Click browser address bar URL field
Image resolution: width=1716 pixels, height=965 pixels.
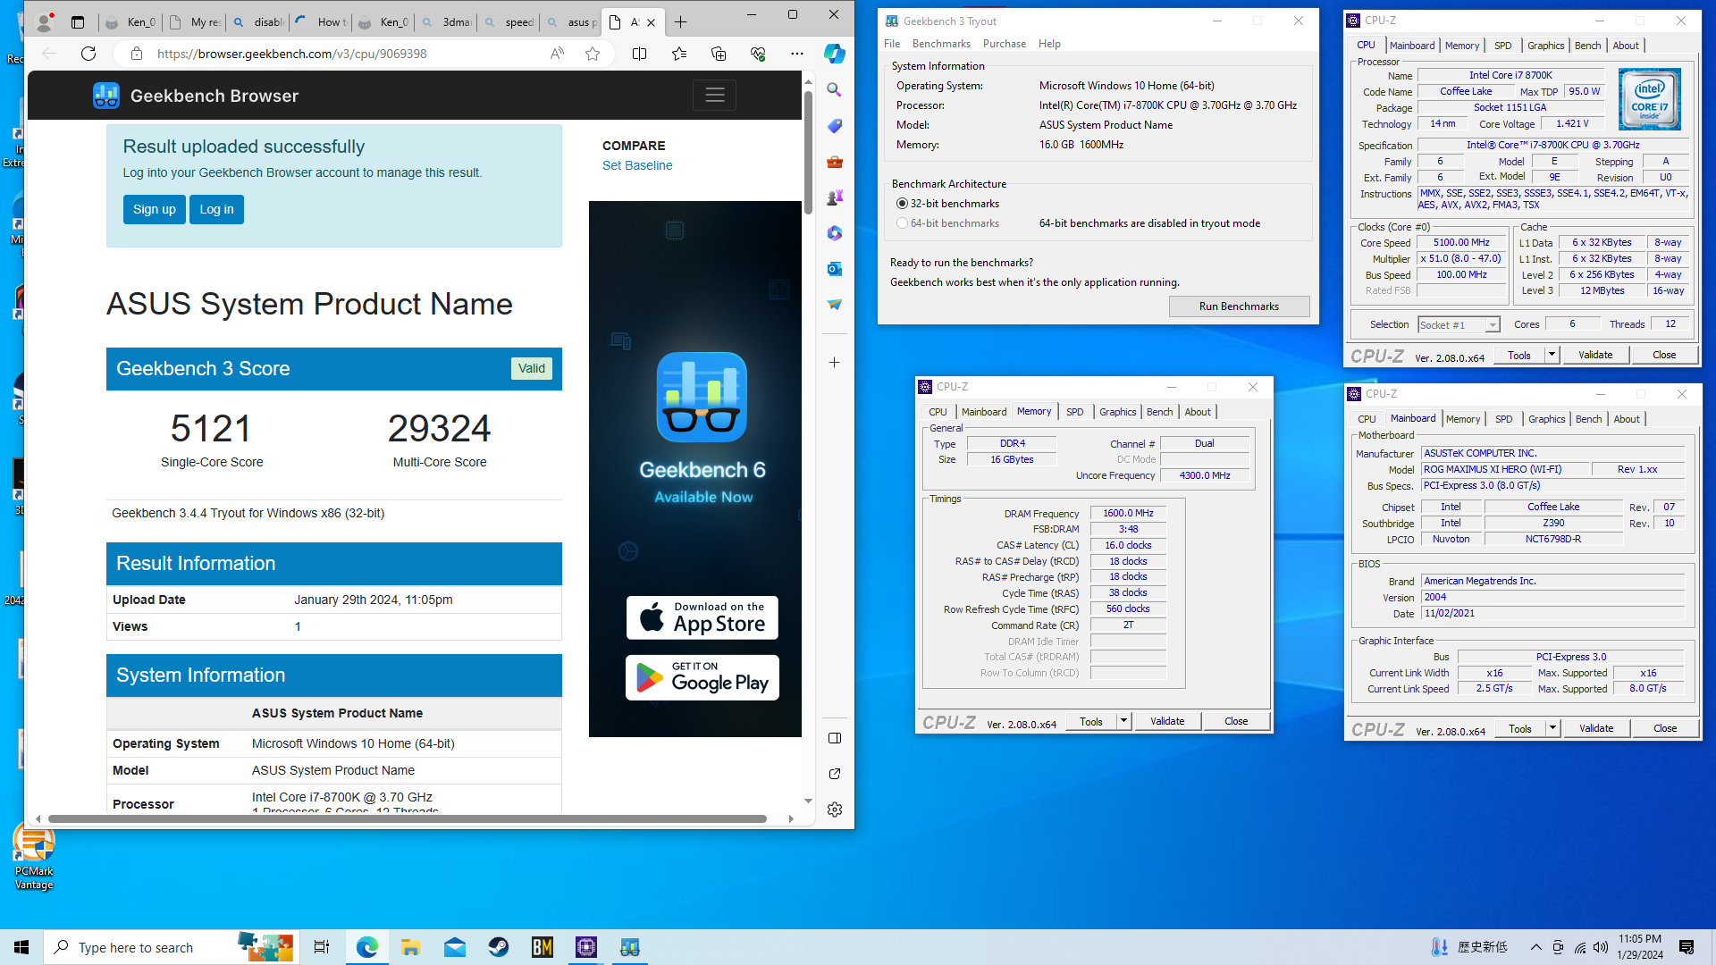click(349, 54)
